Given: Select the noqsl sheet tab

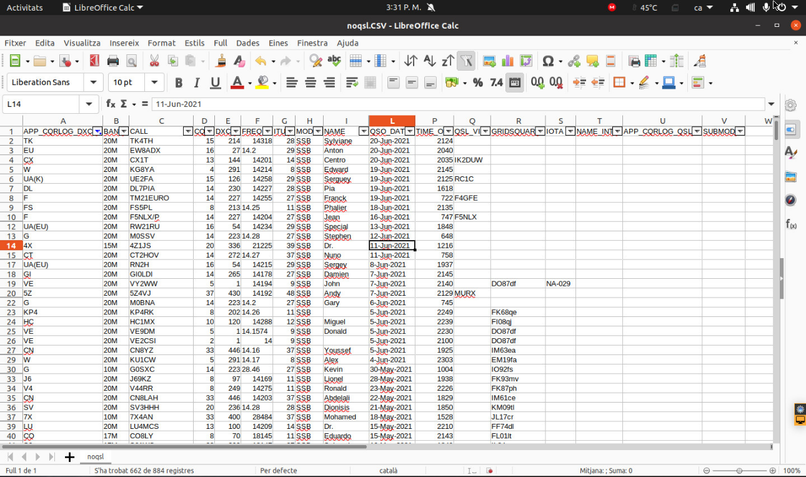Looking at the screenshot, I should point(96,457).
